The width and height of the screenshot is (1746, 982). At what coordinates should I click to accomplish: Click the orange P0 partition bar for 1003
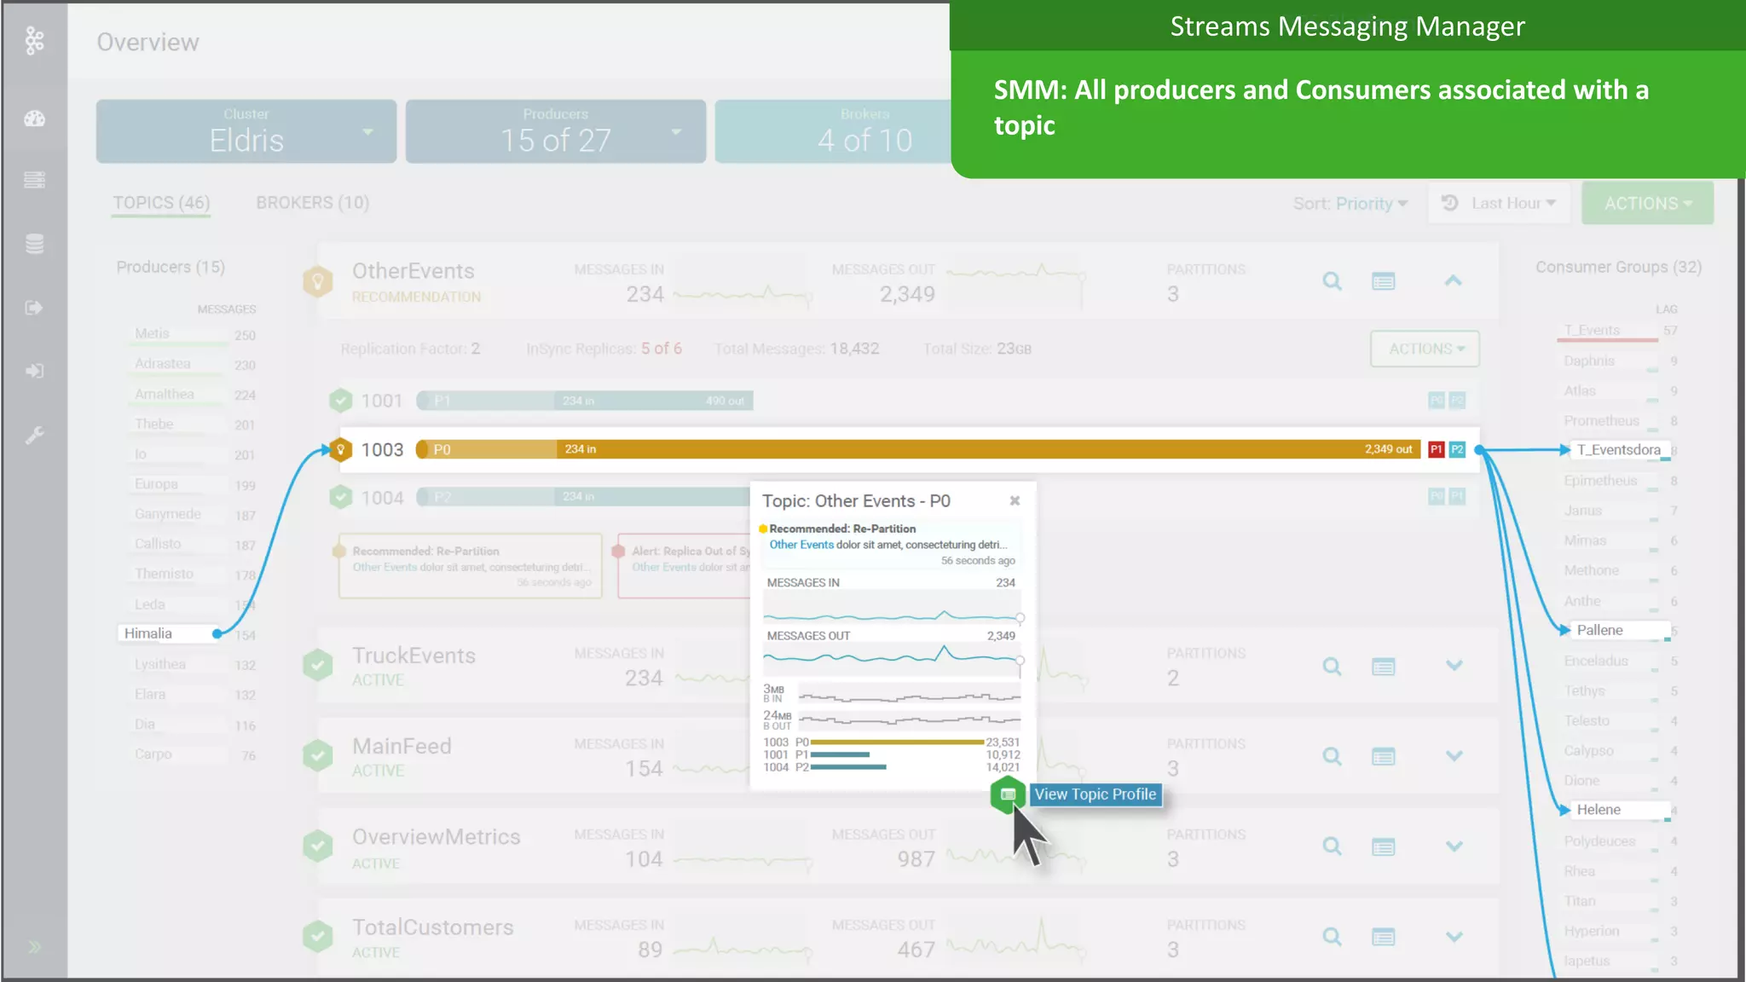point(918,449)
